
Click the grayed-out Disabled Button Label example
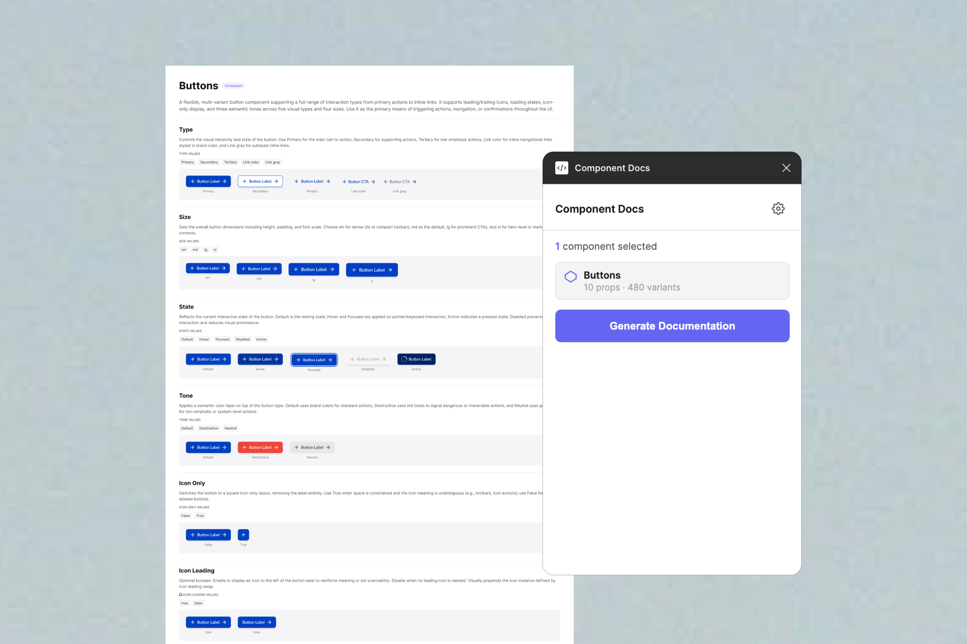[368, 358]
